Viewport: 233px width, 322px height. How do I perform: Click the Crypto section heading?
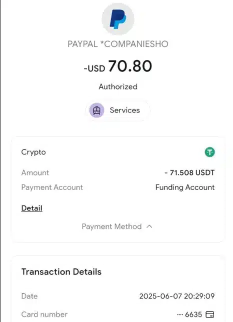(33, 152)
